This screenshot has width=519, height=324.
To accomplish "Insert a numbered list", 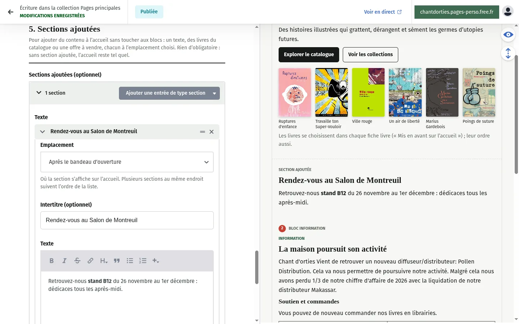I will 143,261.
